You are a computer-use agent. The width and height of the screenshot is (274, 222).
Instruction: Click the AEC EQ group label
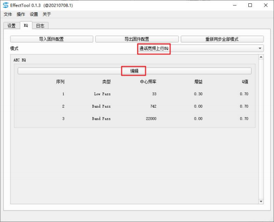20,60
